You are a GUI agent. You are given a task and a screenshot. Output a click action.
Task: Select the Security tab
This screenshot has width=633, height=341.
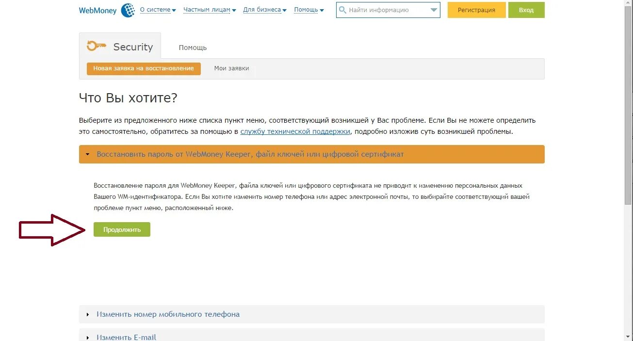coord(120,46)
